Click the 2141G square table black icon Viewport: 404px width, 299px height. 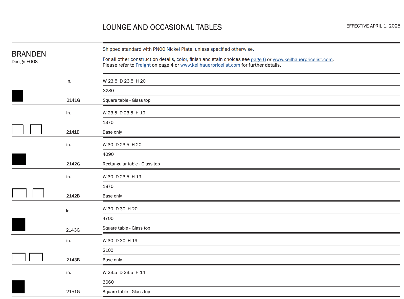[x=17, y=96]
